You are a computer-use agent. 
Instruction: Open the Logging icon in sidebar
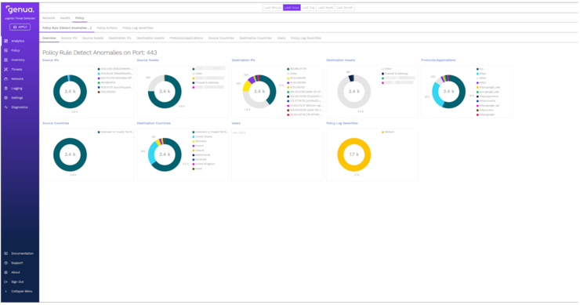[6, 89]
